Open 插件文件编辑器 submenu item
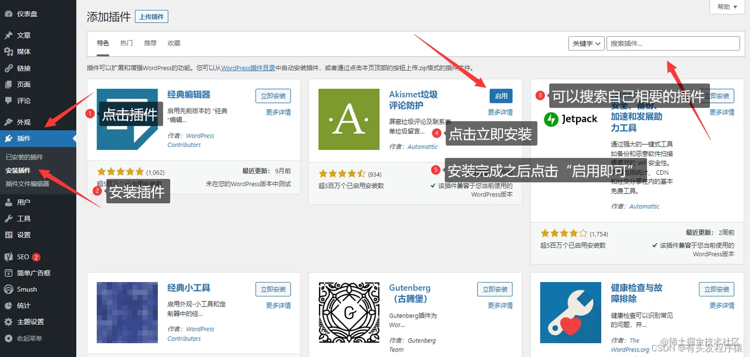Viewport: 750px width, 357px height. 27,184
